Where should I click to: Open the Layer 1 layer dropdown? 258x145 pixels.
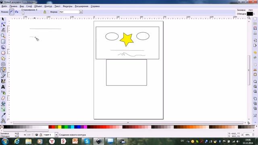(x=56, y=135)
